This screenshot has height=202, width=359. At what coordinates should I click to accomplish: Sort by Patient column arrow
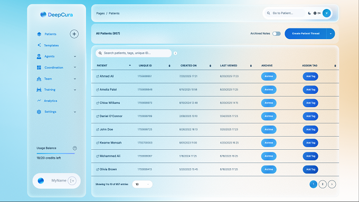pos(130,65)
